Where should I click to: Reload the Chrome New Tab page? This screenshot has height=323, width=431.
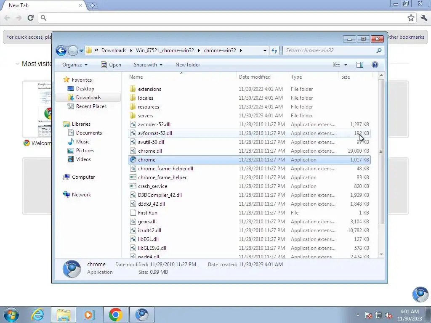[30, 18]
